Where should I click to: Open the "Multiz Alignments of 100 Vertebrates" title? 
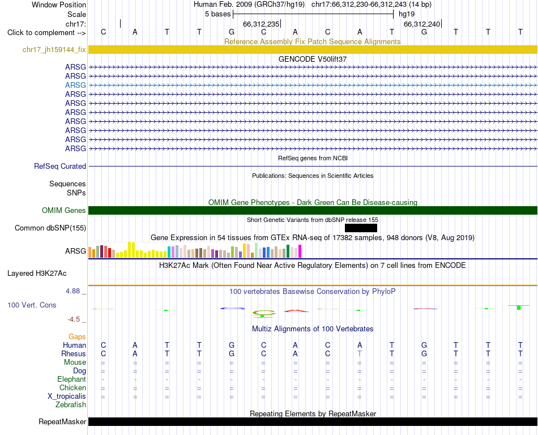pyautogui.click(x=313, y=329)
